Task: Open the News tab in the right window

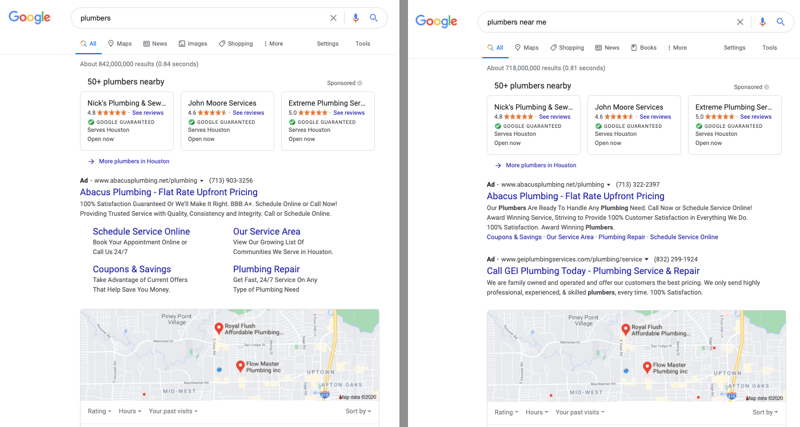Action: pyautogui.click(x=607, y=48)
